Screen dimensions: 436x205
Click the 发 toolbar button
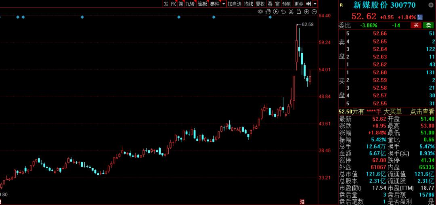point(166,4)
